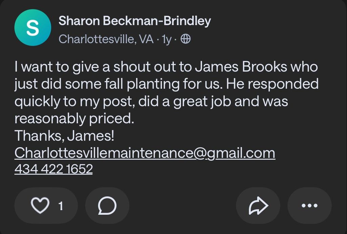
Task: Click the 'Thanks, James!' line
Action: 64,136
